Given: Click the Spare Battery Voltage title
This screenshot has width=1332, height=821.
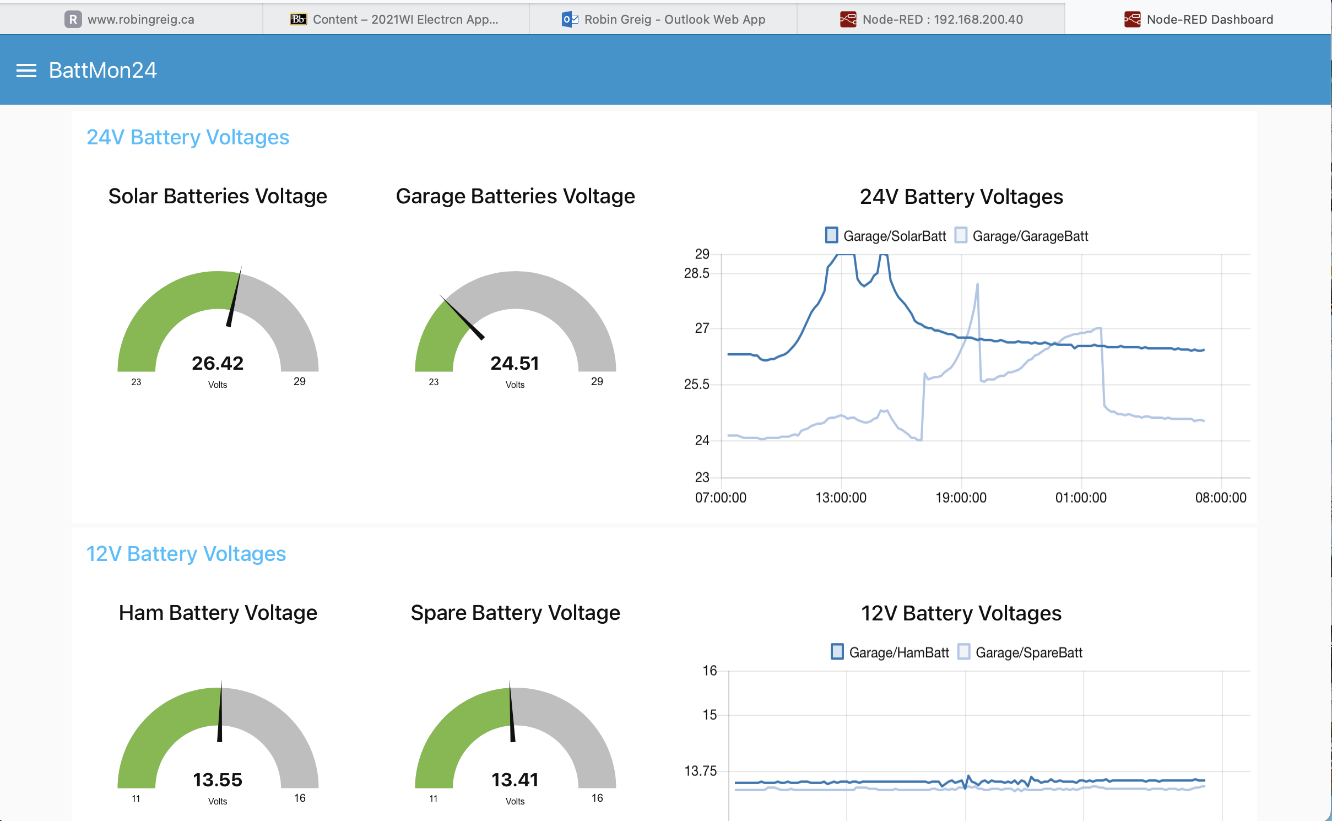Looking at the screenshot, I should 516,613.
